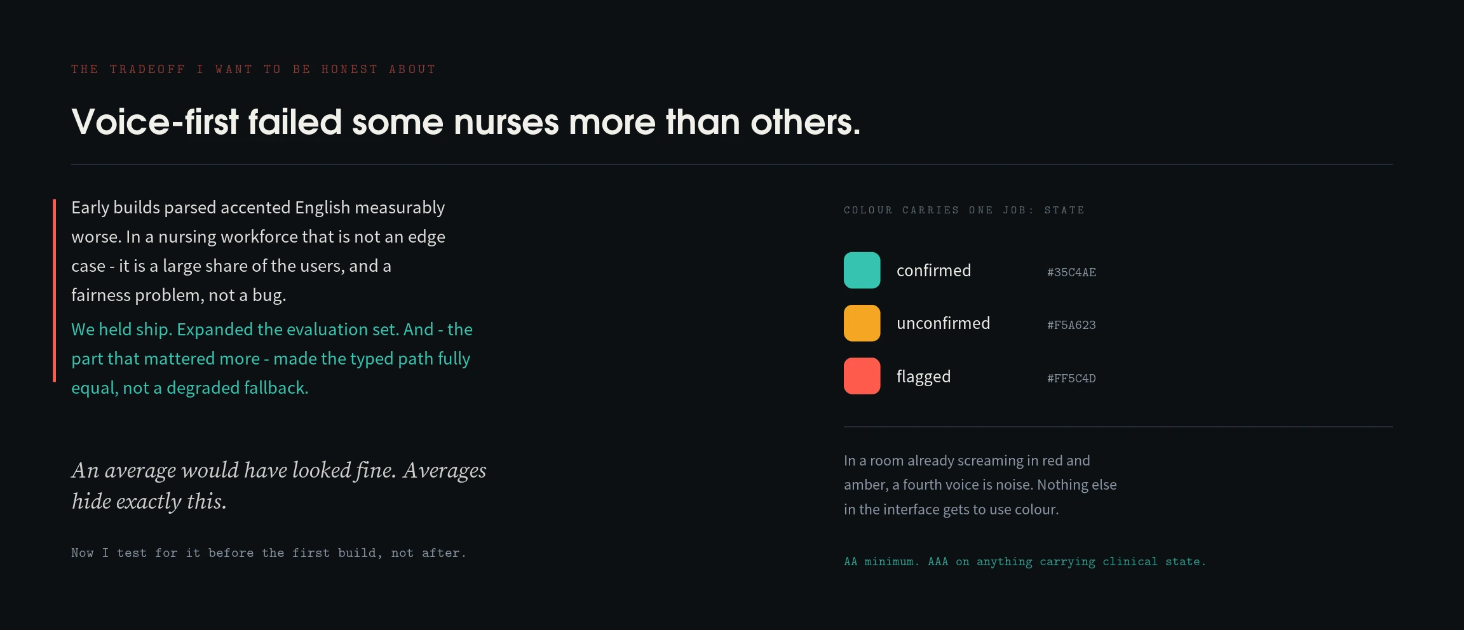Screen dimensions: 1464x630
Task: Click the 'fairness problem, not a bug' line
Action: [179, 295]
